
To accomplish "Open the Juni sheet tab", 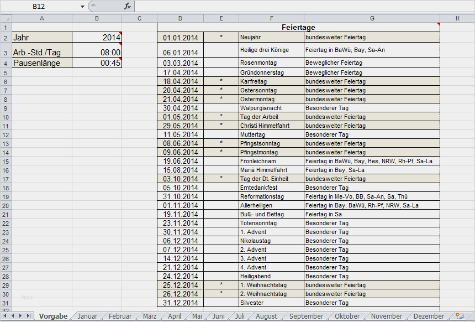I will click(x=219, y=316).
